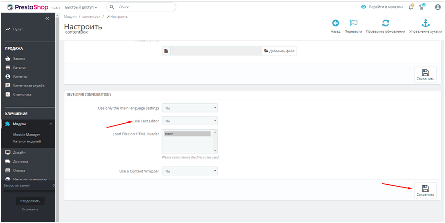Click the trophy icon in header
This screenshot has height=223, width=445.
coord(422,7)
